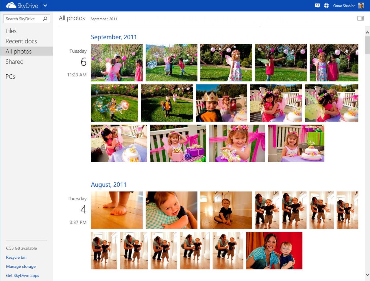The height and width of the screenshot is (281, 370).
Task: Open the Recent docs view
Action: pyautogui.click(x=21, y=41)
